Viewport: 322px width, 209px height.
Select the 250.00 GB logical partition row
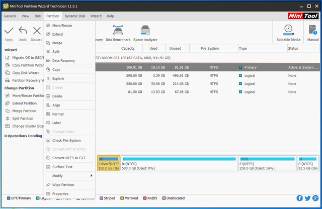tap(208, 84)
